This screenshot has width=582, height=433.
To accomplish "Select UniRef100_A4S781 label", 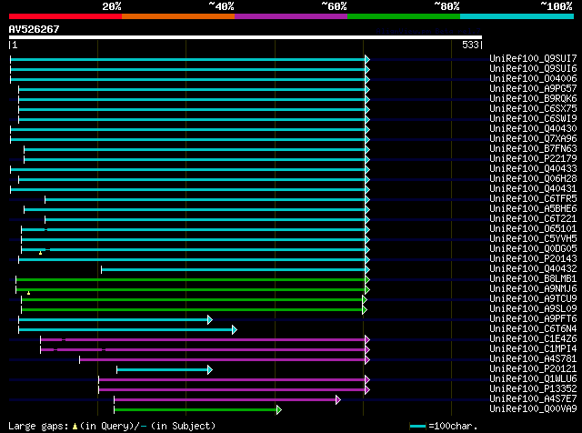I will [533, 359].
